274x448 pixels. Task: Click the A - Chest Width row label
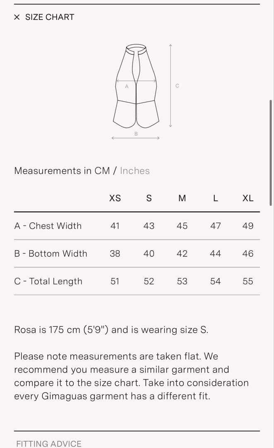(48, 226)
